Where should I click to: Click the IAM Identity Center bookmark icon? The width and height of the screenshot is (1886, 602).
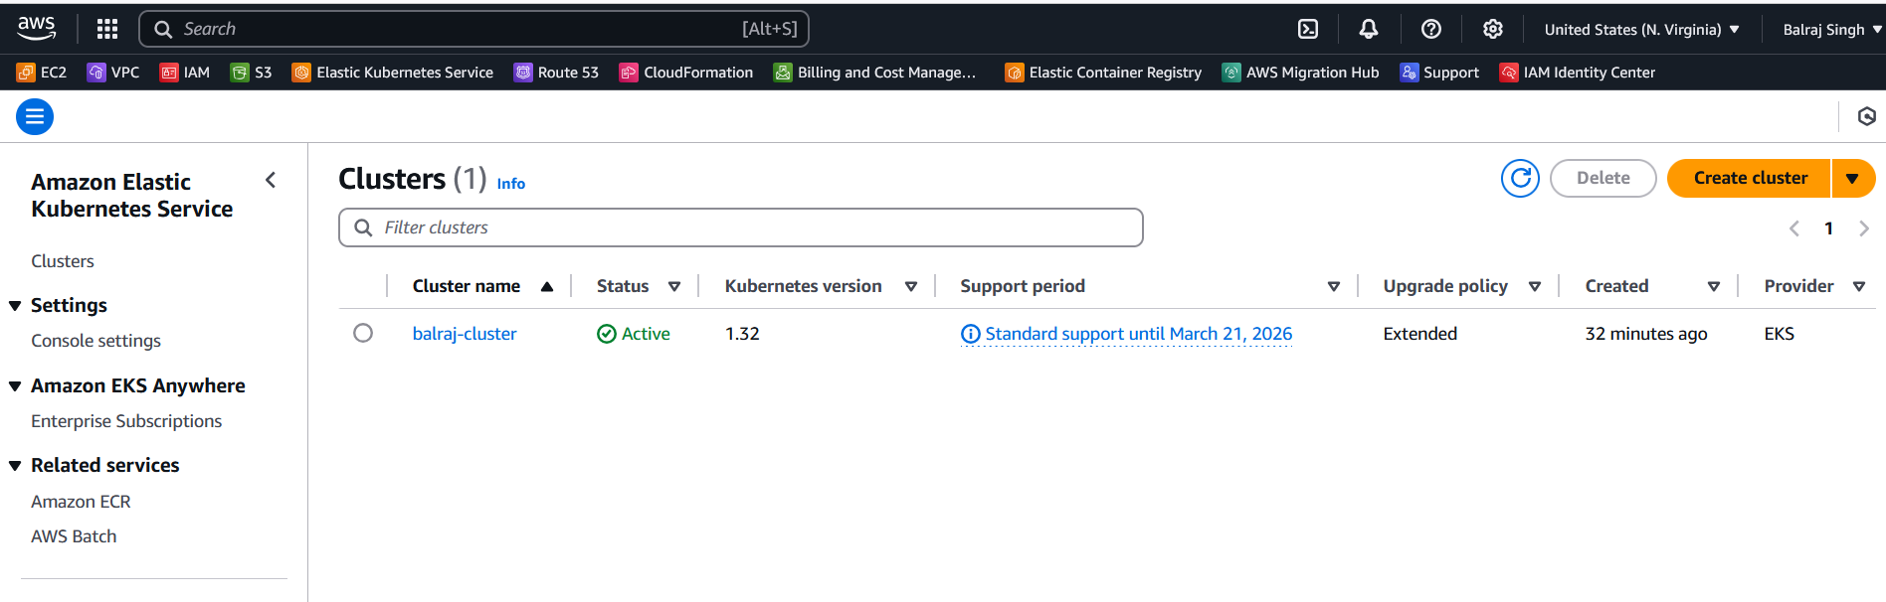coord(1509,73)
